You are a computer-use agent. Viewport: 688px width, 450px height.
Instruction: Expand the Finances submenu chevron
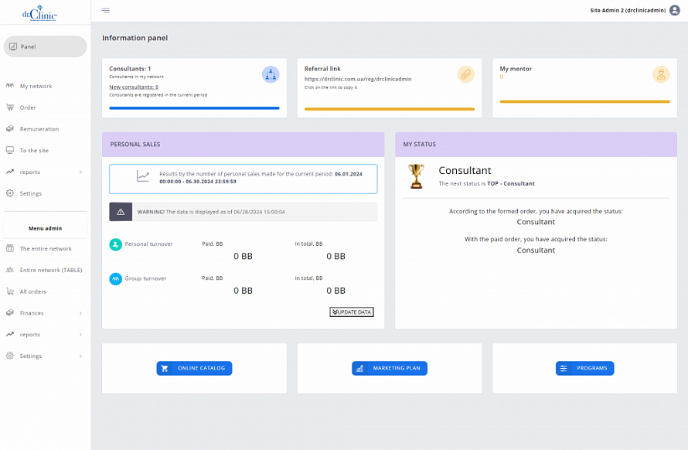pyautogui.click(x=80, y=313)
